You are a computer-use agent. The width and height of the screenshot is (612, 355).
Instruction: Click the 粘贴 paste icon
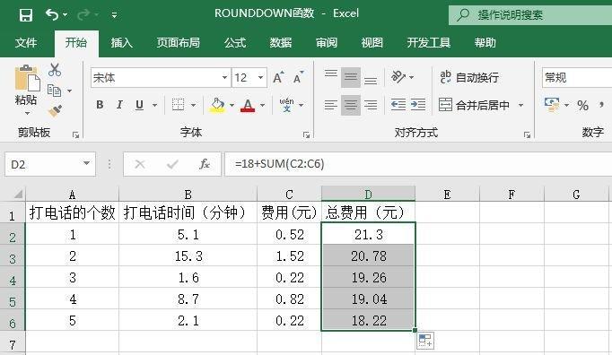coord(27,78)
